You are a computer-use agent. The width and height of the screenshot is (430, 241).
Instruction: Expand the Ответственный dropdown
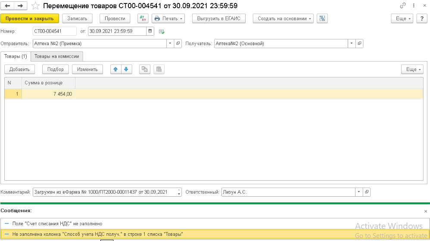pyautogui.click(x=358, y=192)
